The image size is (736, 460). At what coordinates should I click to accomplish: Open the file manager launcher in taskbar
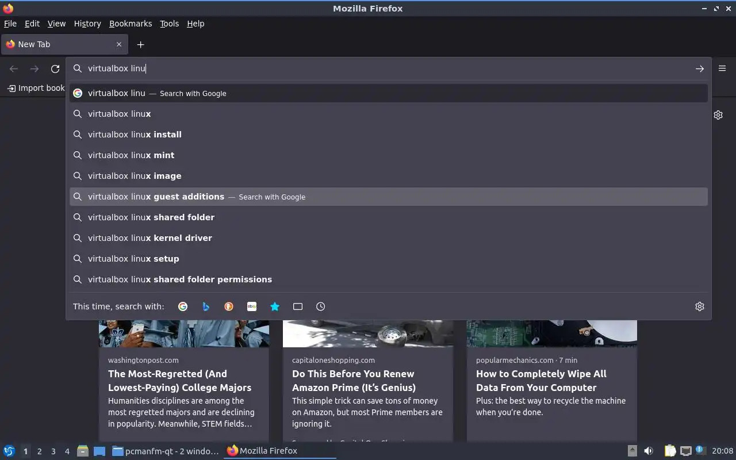(83, 451)
